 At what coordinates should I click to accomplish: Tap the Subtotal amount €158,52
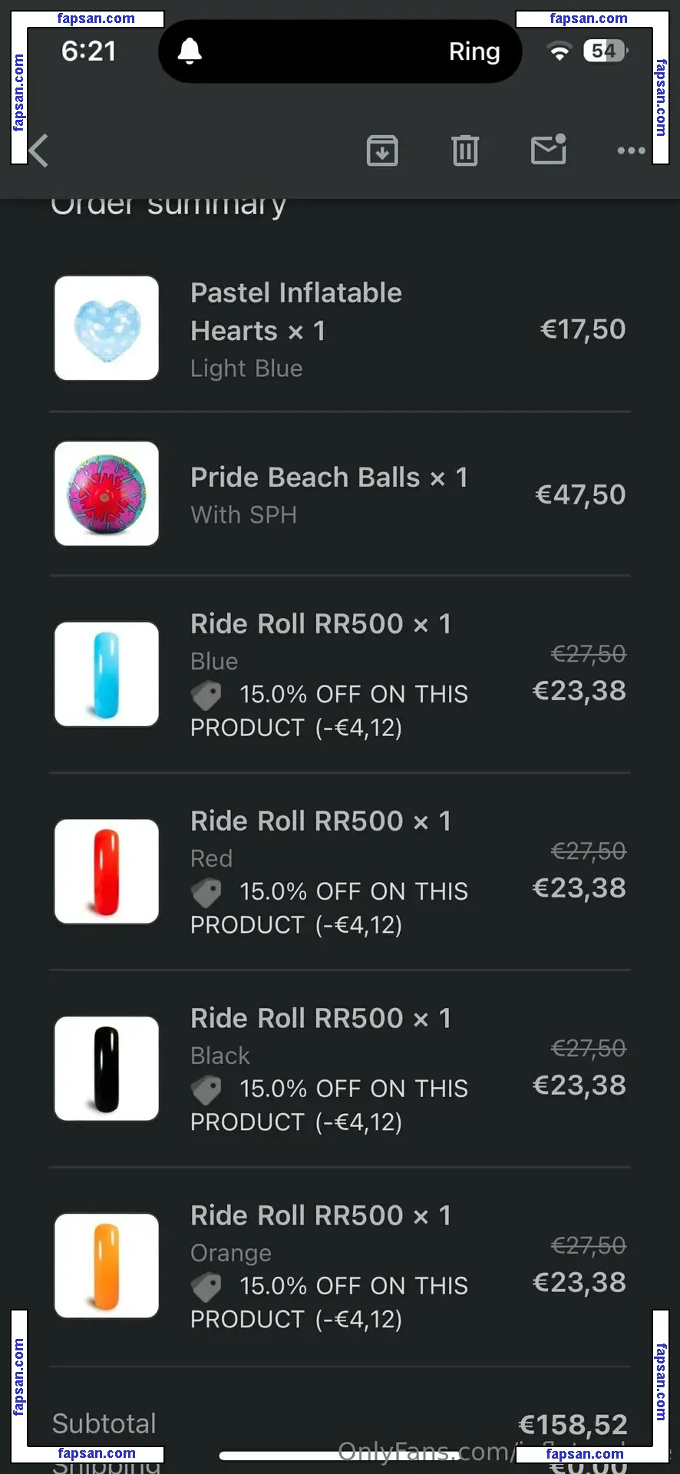(573, 1425)
